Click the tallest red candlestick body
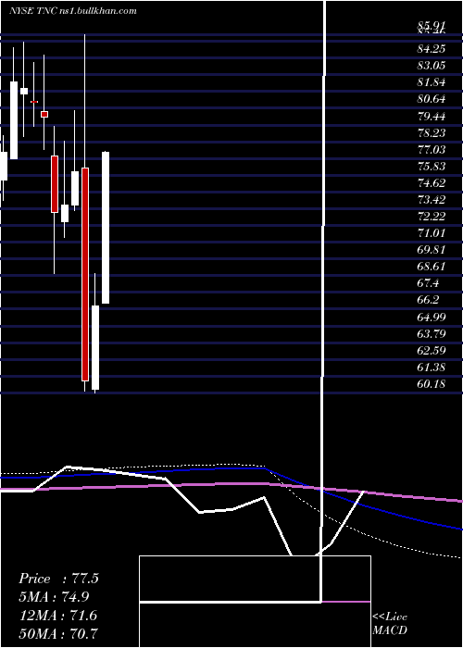 [85, 274]
